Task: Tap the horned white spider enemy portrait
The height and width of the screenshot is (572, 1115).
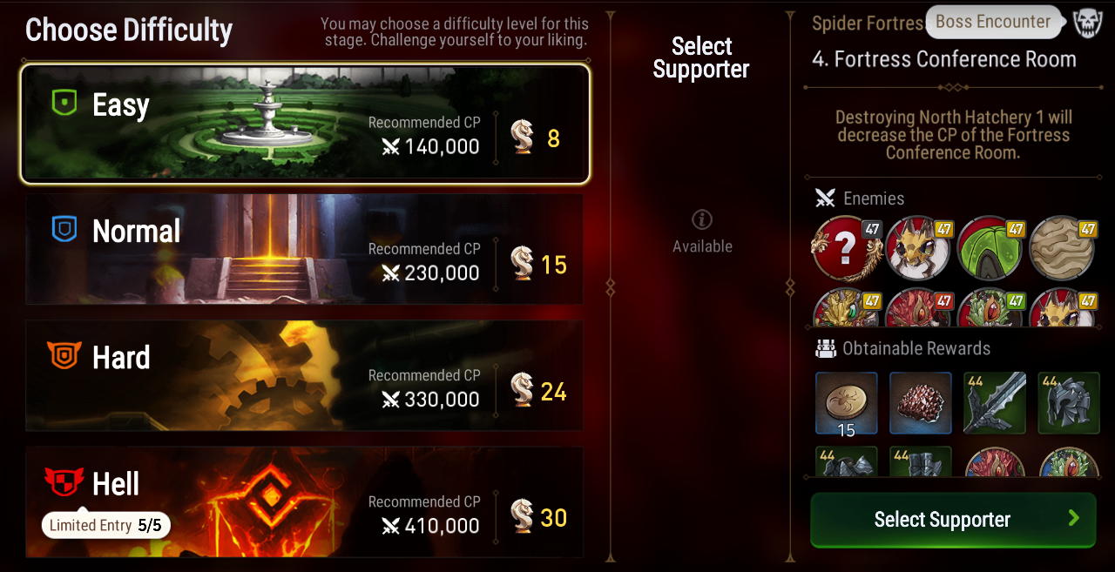Action: pyautogui.click(x=918, y=247)
